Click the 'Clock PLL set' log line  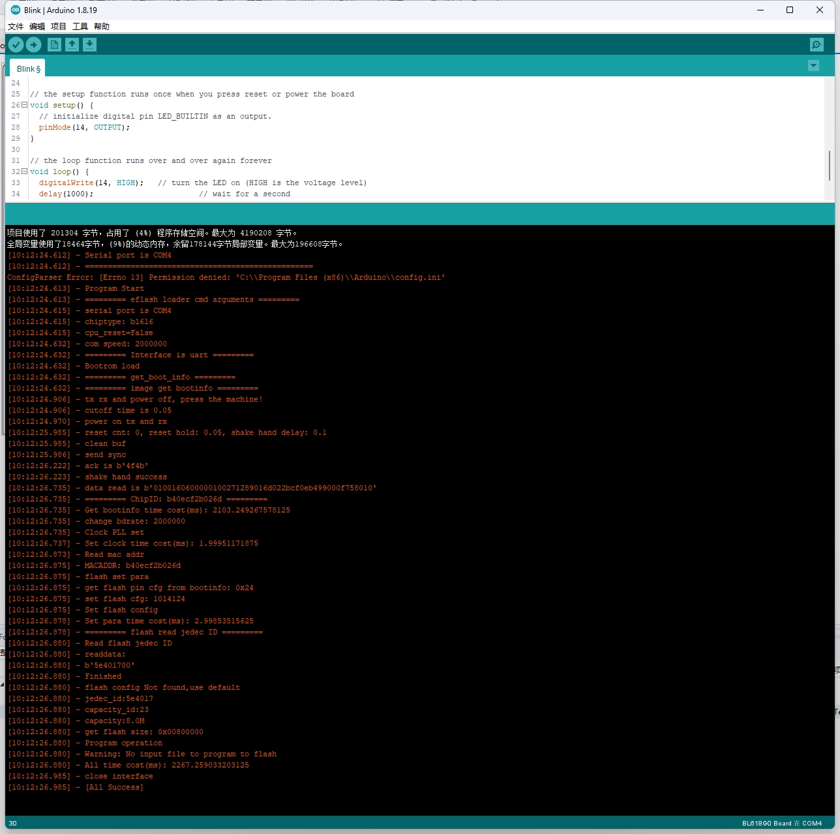click(76, 532)
